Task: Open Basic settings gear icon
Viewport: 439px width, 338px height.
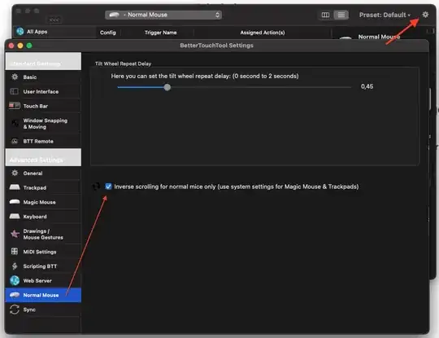Action: point(15,77)
